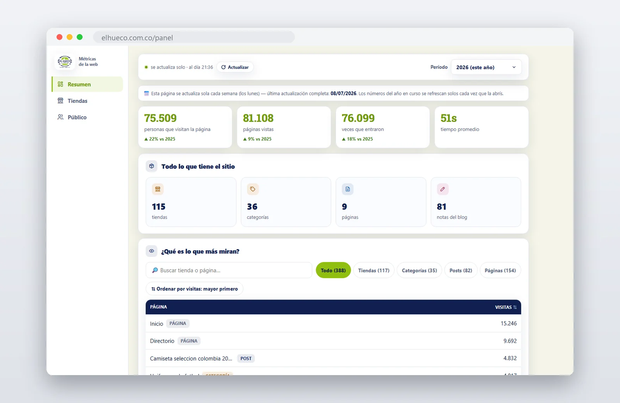Click the store icon above 115 tiendas
This screenshot has width=620, height=403.
click(158, 189)
